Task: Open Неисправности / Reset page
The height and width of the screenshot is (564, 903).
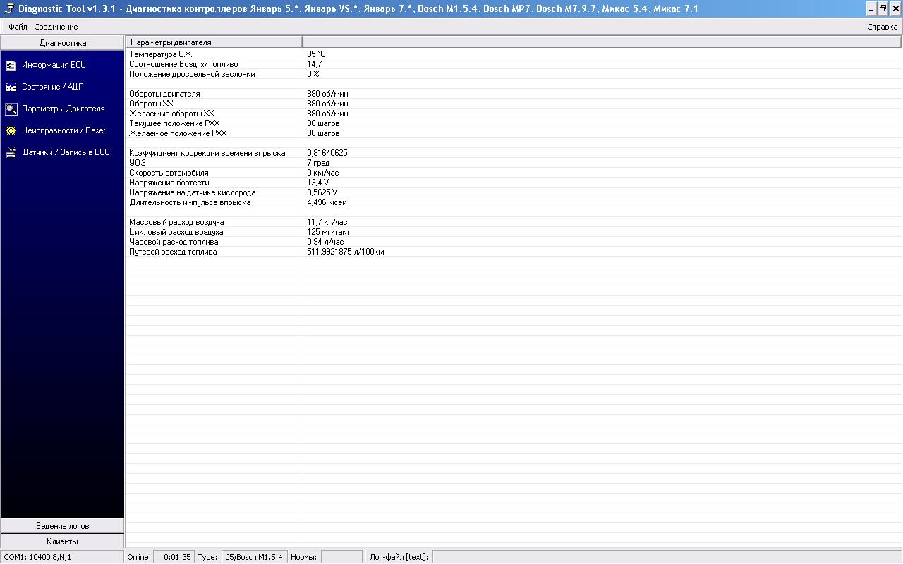Action: coord(63,130)
